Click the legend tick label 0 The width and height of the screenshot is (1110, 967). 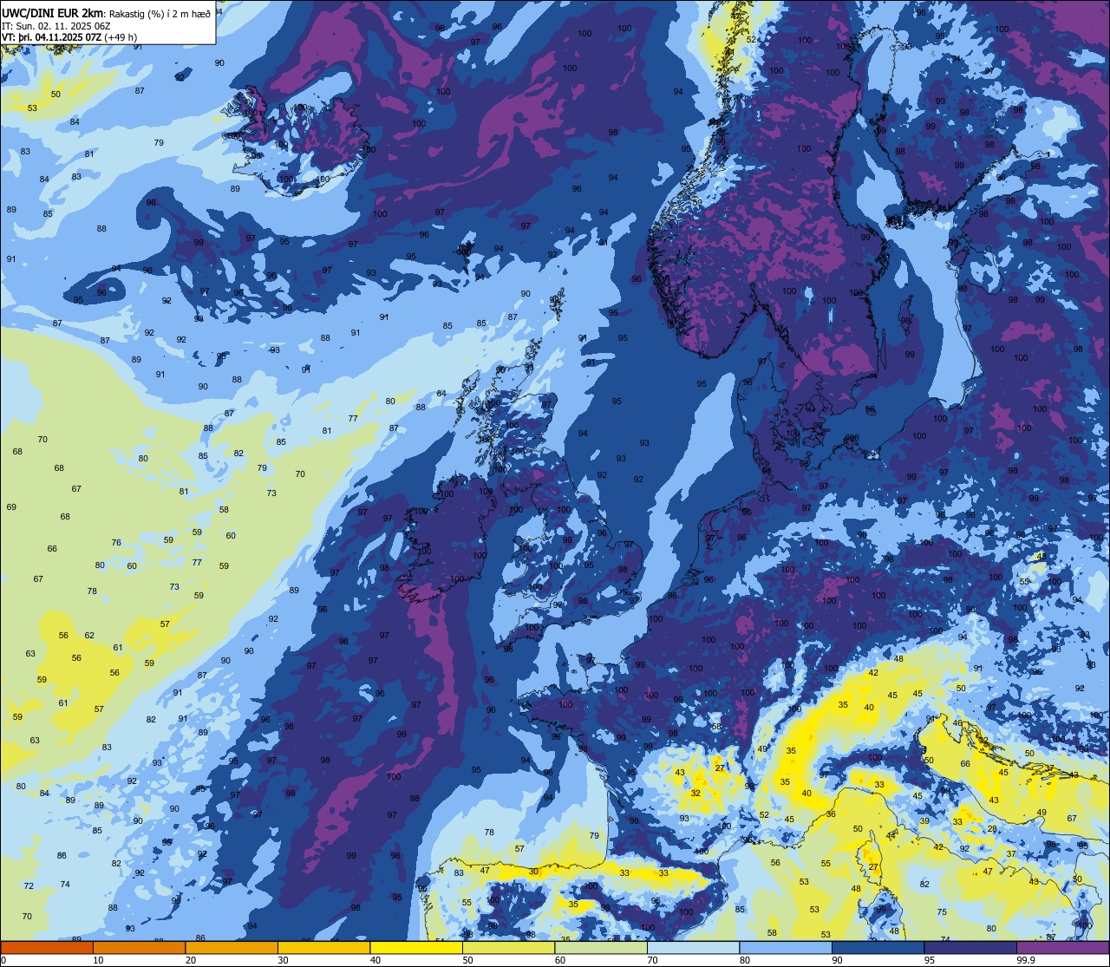4,960
